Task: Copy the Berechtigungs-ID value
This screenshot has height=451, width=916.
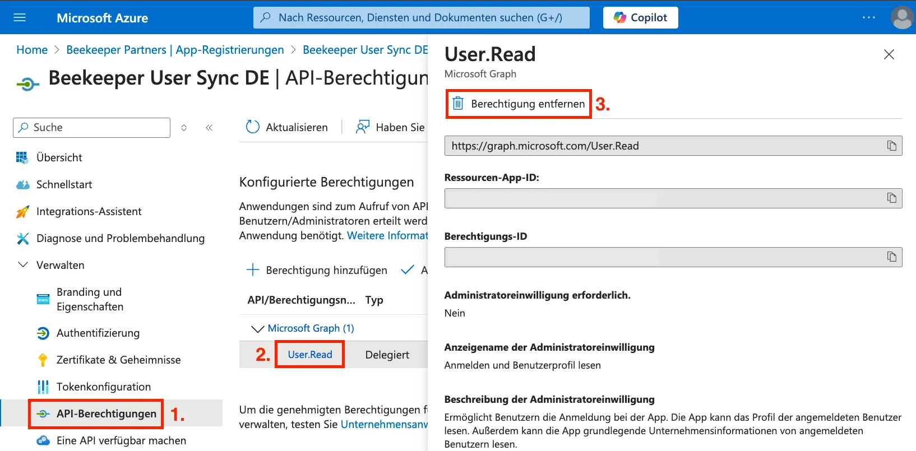Action: pyautogui.click(x=891, y=257)
